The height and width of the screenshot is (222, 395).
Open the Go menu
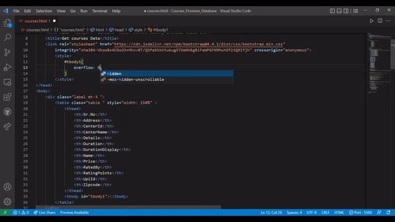pos(73,11)
